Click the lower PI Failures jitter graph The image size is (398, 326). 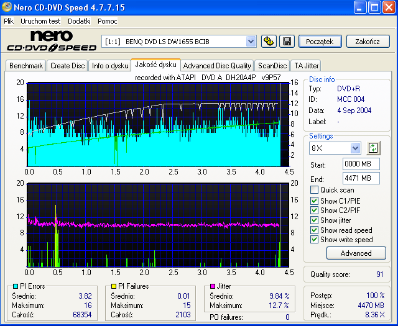[x=158, y=225]
